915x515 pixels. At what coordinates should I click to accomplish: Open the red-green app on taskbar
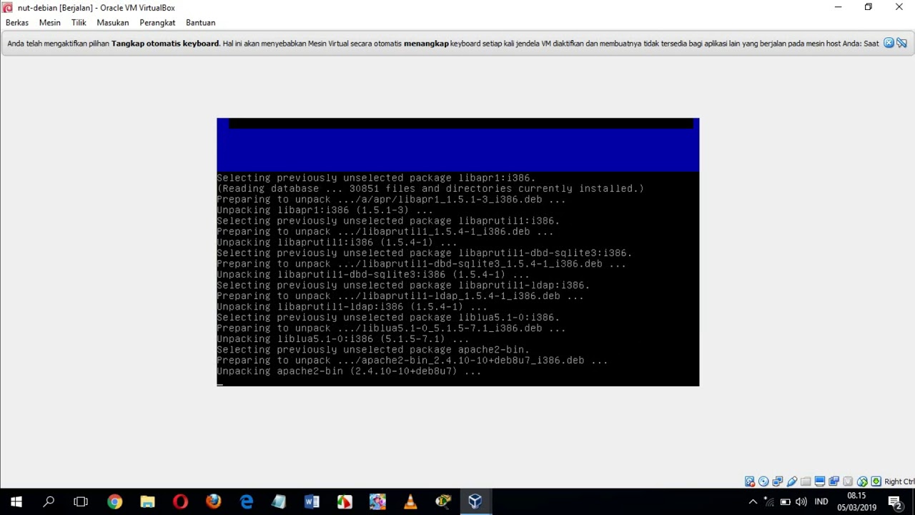345,501
